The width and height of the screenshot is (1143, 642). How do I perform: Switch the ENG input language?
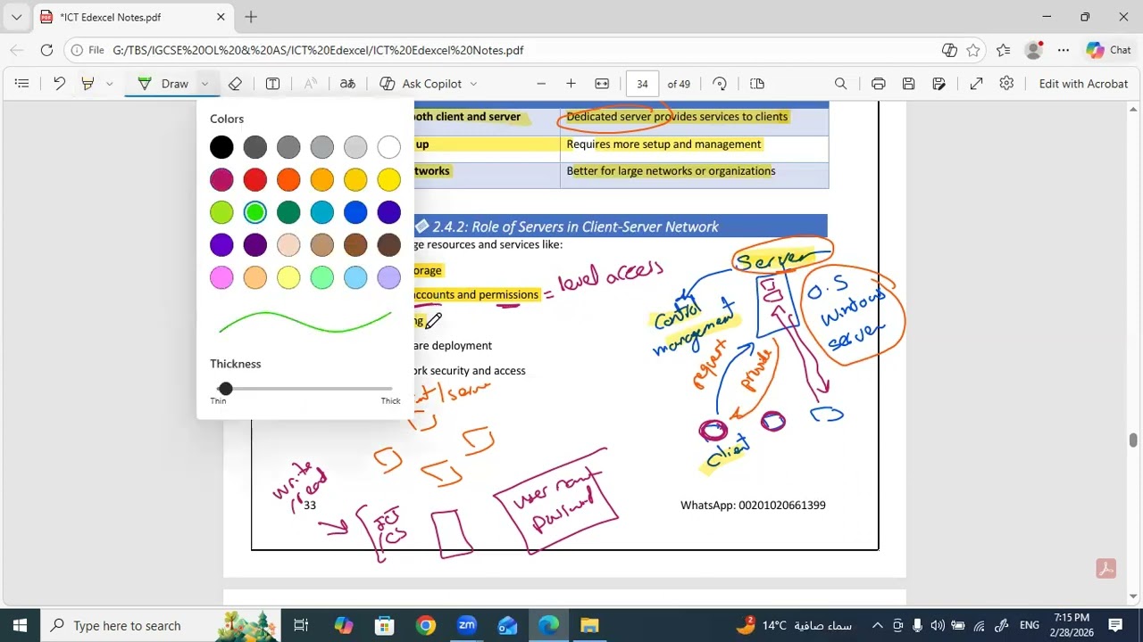(1029, 625)
